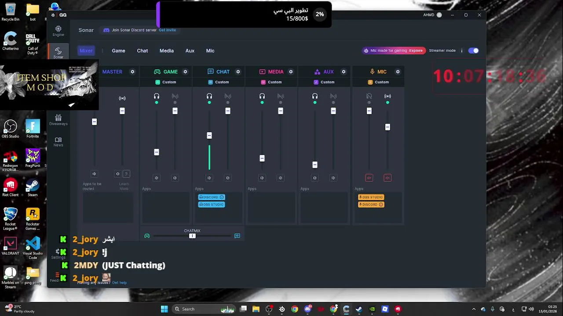Open MIC Custom preset dropdown
Image resolution: width=563 pixels, height=316 pixels.
pos(378,82)
